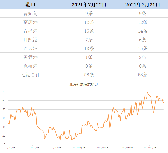Click the 岚桥港 row label
This screenshot has width=168, height=153.
coord(31,66)
